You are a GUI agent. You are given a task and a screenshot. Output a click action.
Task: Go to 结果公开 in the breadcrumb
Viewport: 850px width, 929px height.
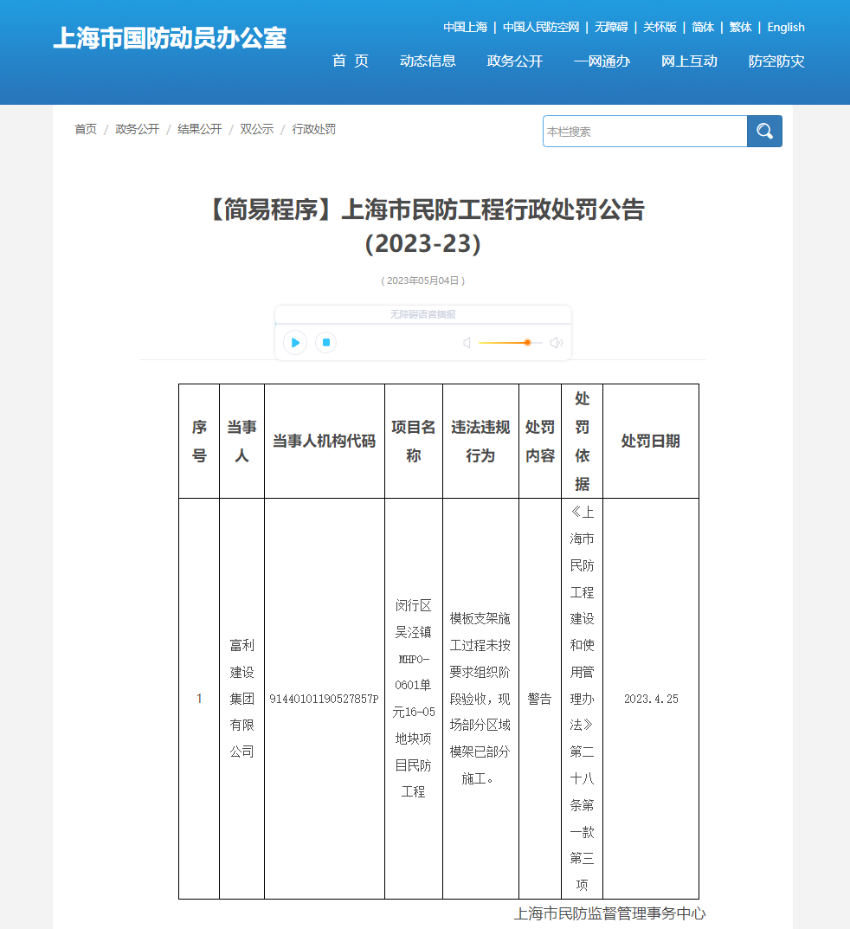pos(200,129)
